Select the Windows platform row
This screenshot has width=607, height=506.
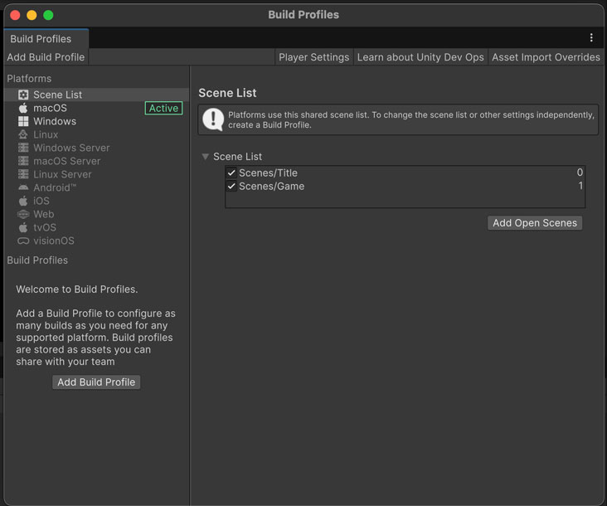coord(96,121)
